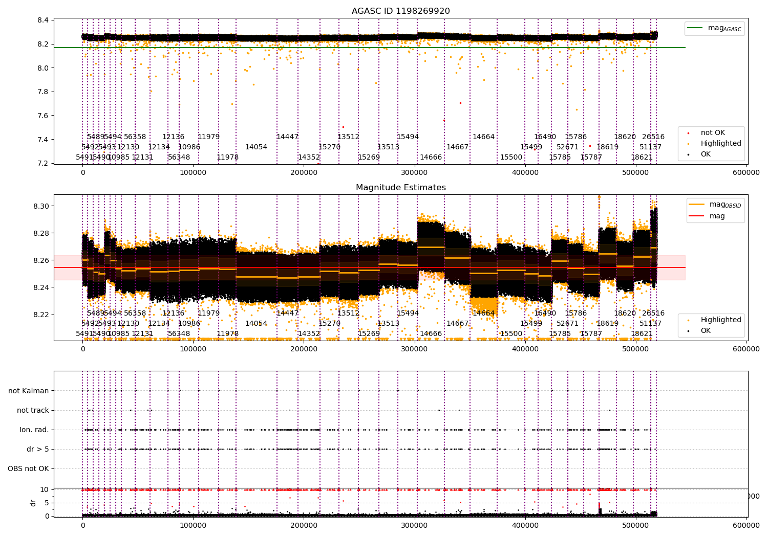768x537 pixels.
Task: Click the title 'AGASC ID 1198269920'
Action: coord(401,11)
